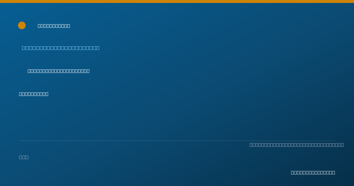Click the long gray text line under divider
This screenshot has height=186, width=354.
[x=296, y=145]
